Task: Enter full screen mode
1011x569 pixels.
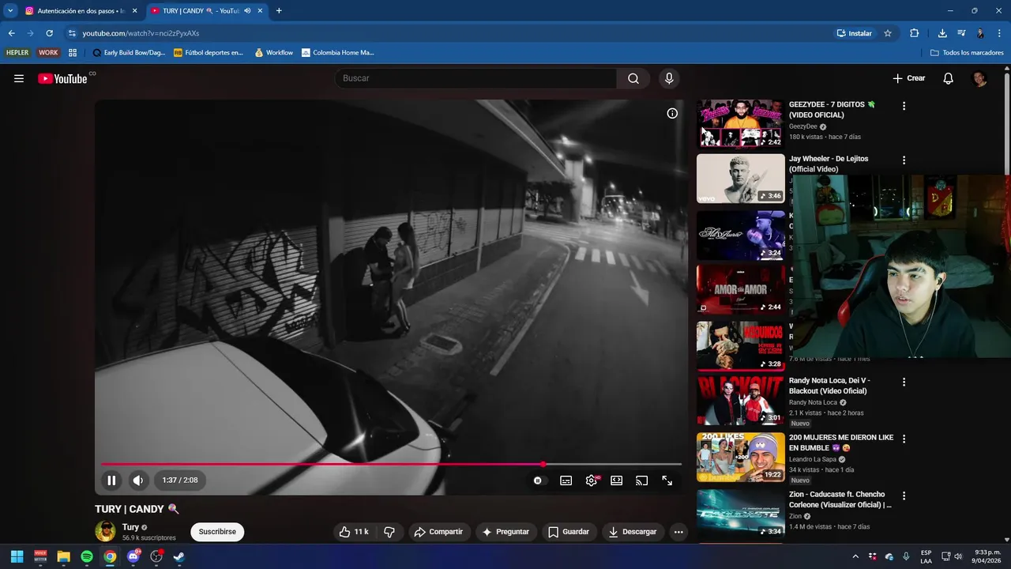Action: pos(667,480)
